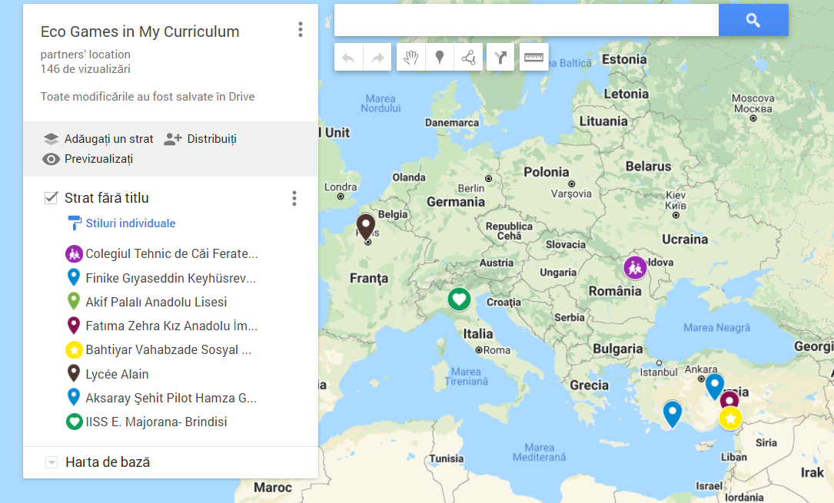The width and height of the screenshot is (834, 503).
Task: Click the maroon marker in Turkey on map
Action: [x=729, y=399]
